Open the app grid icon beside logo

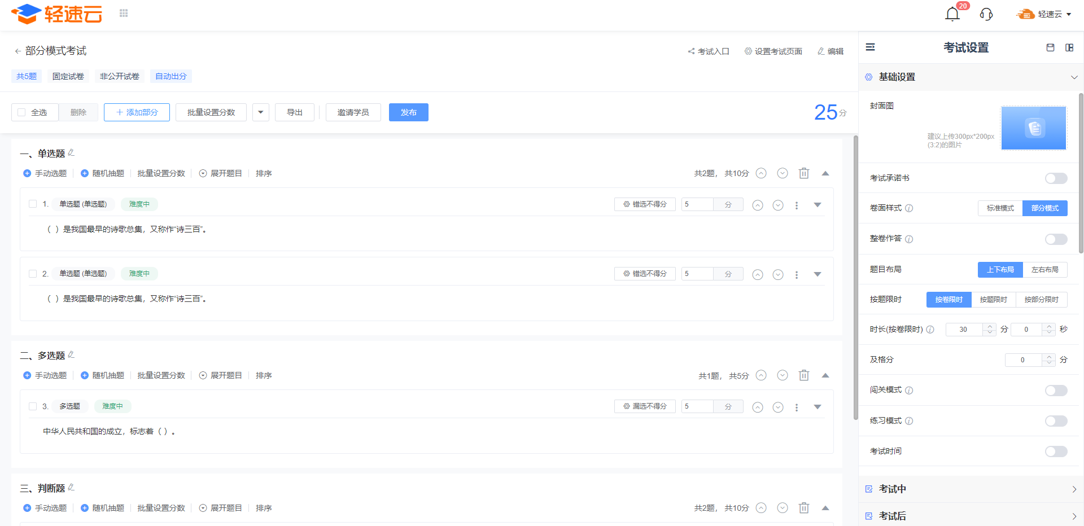[124, 13]
